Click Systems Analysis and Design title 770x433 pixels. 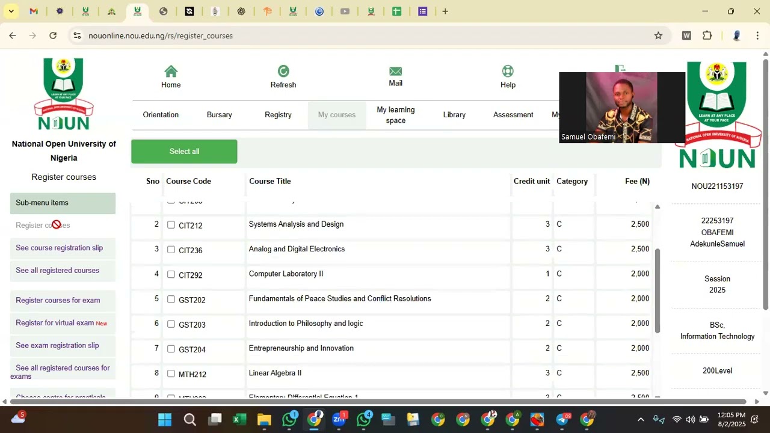click(296, 224)
